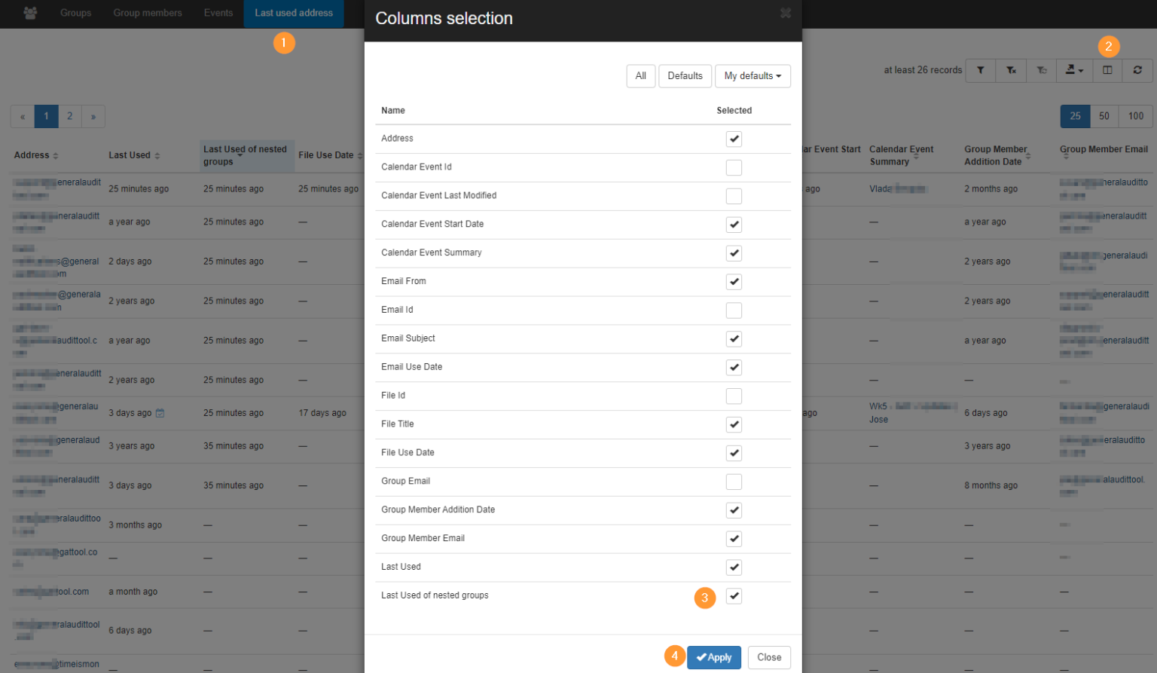1157x673 pixels.
Task: Uncheck the File Title column
Action: [734, 424]
